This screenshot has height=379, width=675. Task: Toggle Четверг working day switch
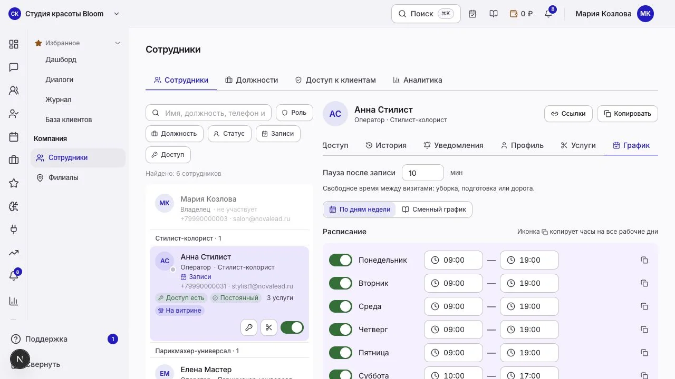[x=341, y=330]
